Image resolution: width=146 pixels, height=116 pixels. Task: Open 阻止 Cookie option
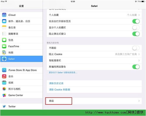94,54
